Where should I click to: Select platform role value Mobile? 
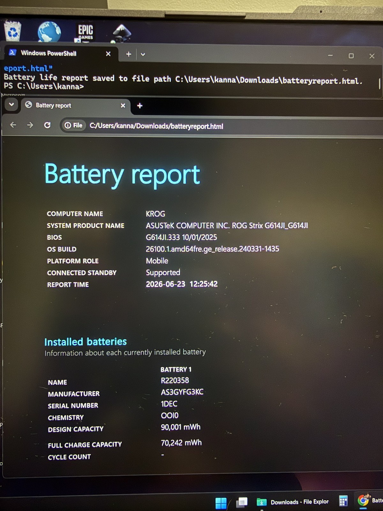coord(157,261)
